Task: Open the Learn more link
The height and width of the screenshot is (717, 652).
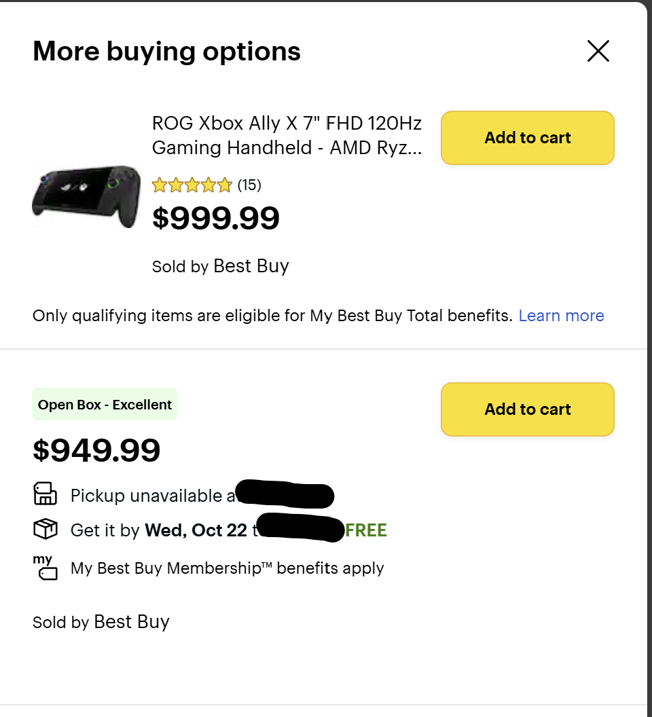Action: click(x=561, y=316)
